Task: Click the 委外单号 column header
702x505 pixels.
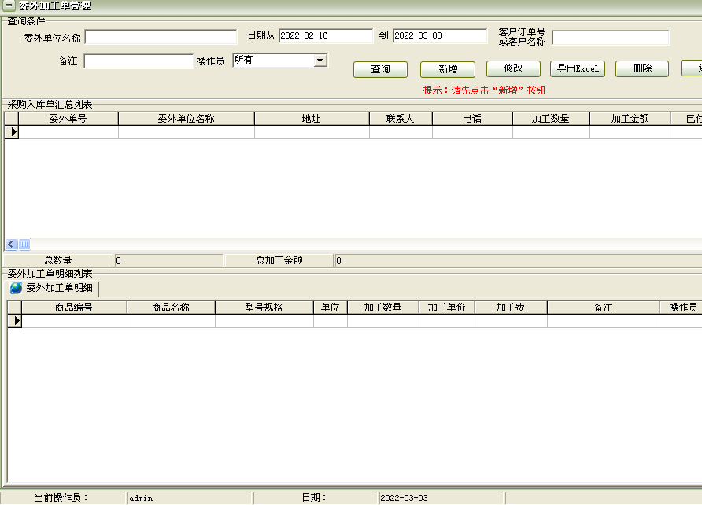Action: 68,119
